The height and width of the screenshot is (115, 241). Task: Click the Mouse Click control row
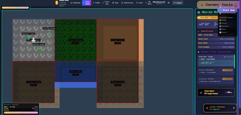216,39
